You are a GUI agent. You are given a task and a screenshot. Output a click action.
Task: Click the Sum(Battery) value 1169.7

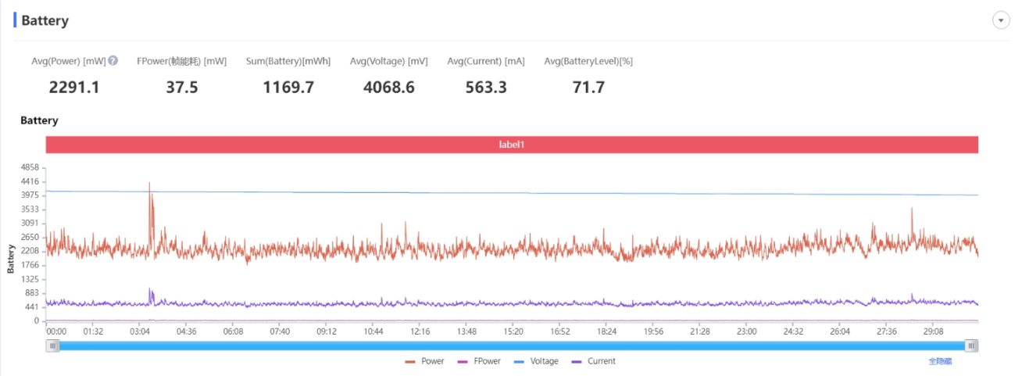[x=288, y=88]
